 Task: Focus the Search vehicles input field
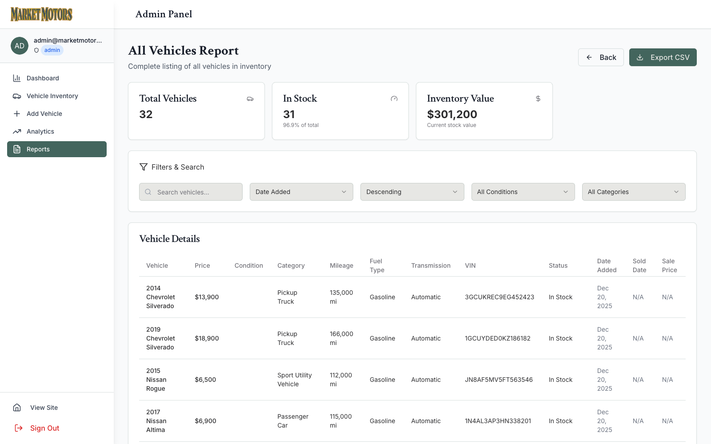(191, 192)
